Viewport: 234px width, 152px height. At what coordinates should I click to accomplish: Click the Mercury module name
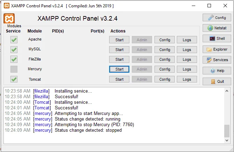35,69
